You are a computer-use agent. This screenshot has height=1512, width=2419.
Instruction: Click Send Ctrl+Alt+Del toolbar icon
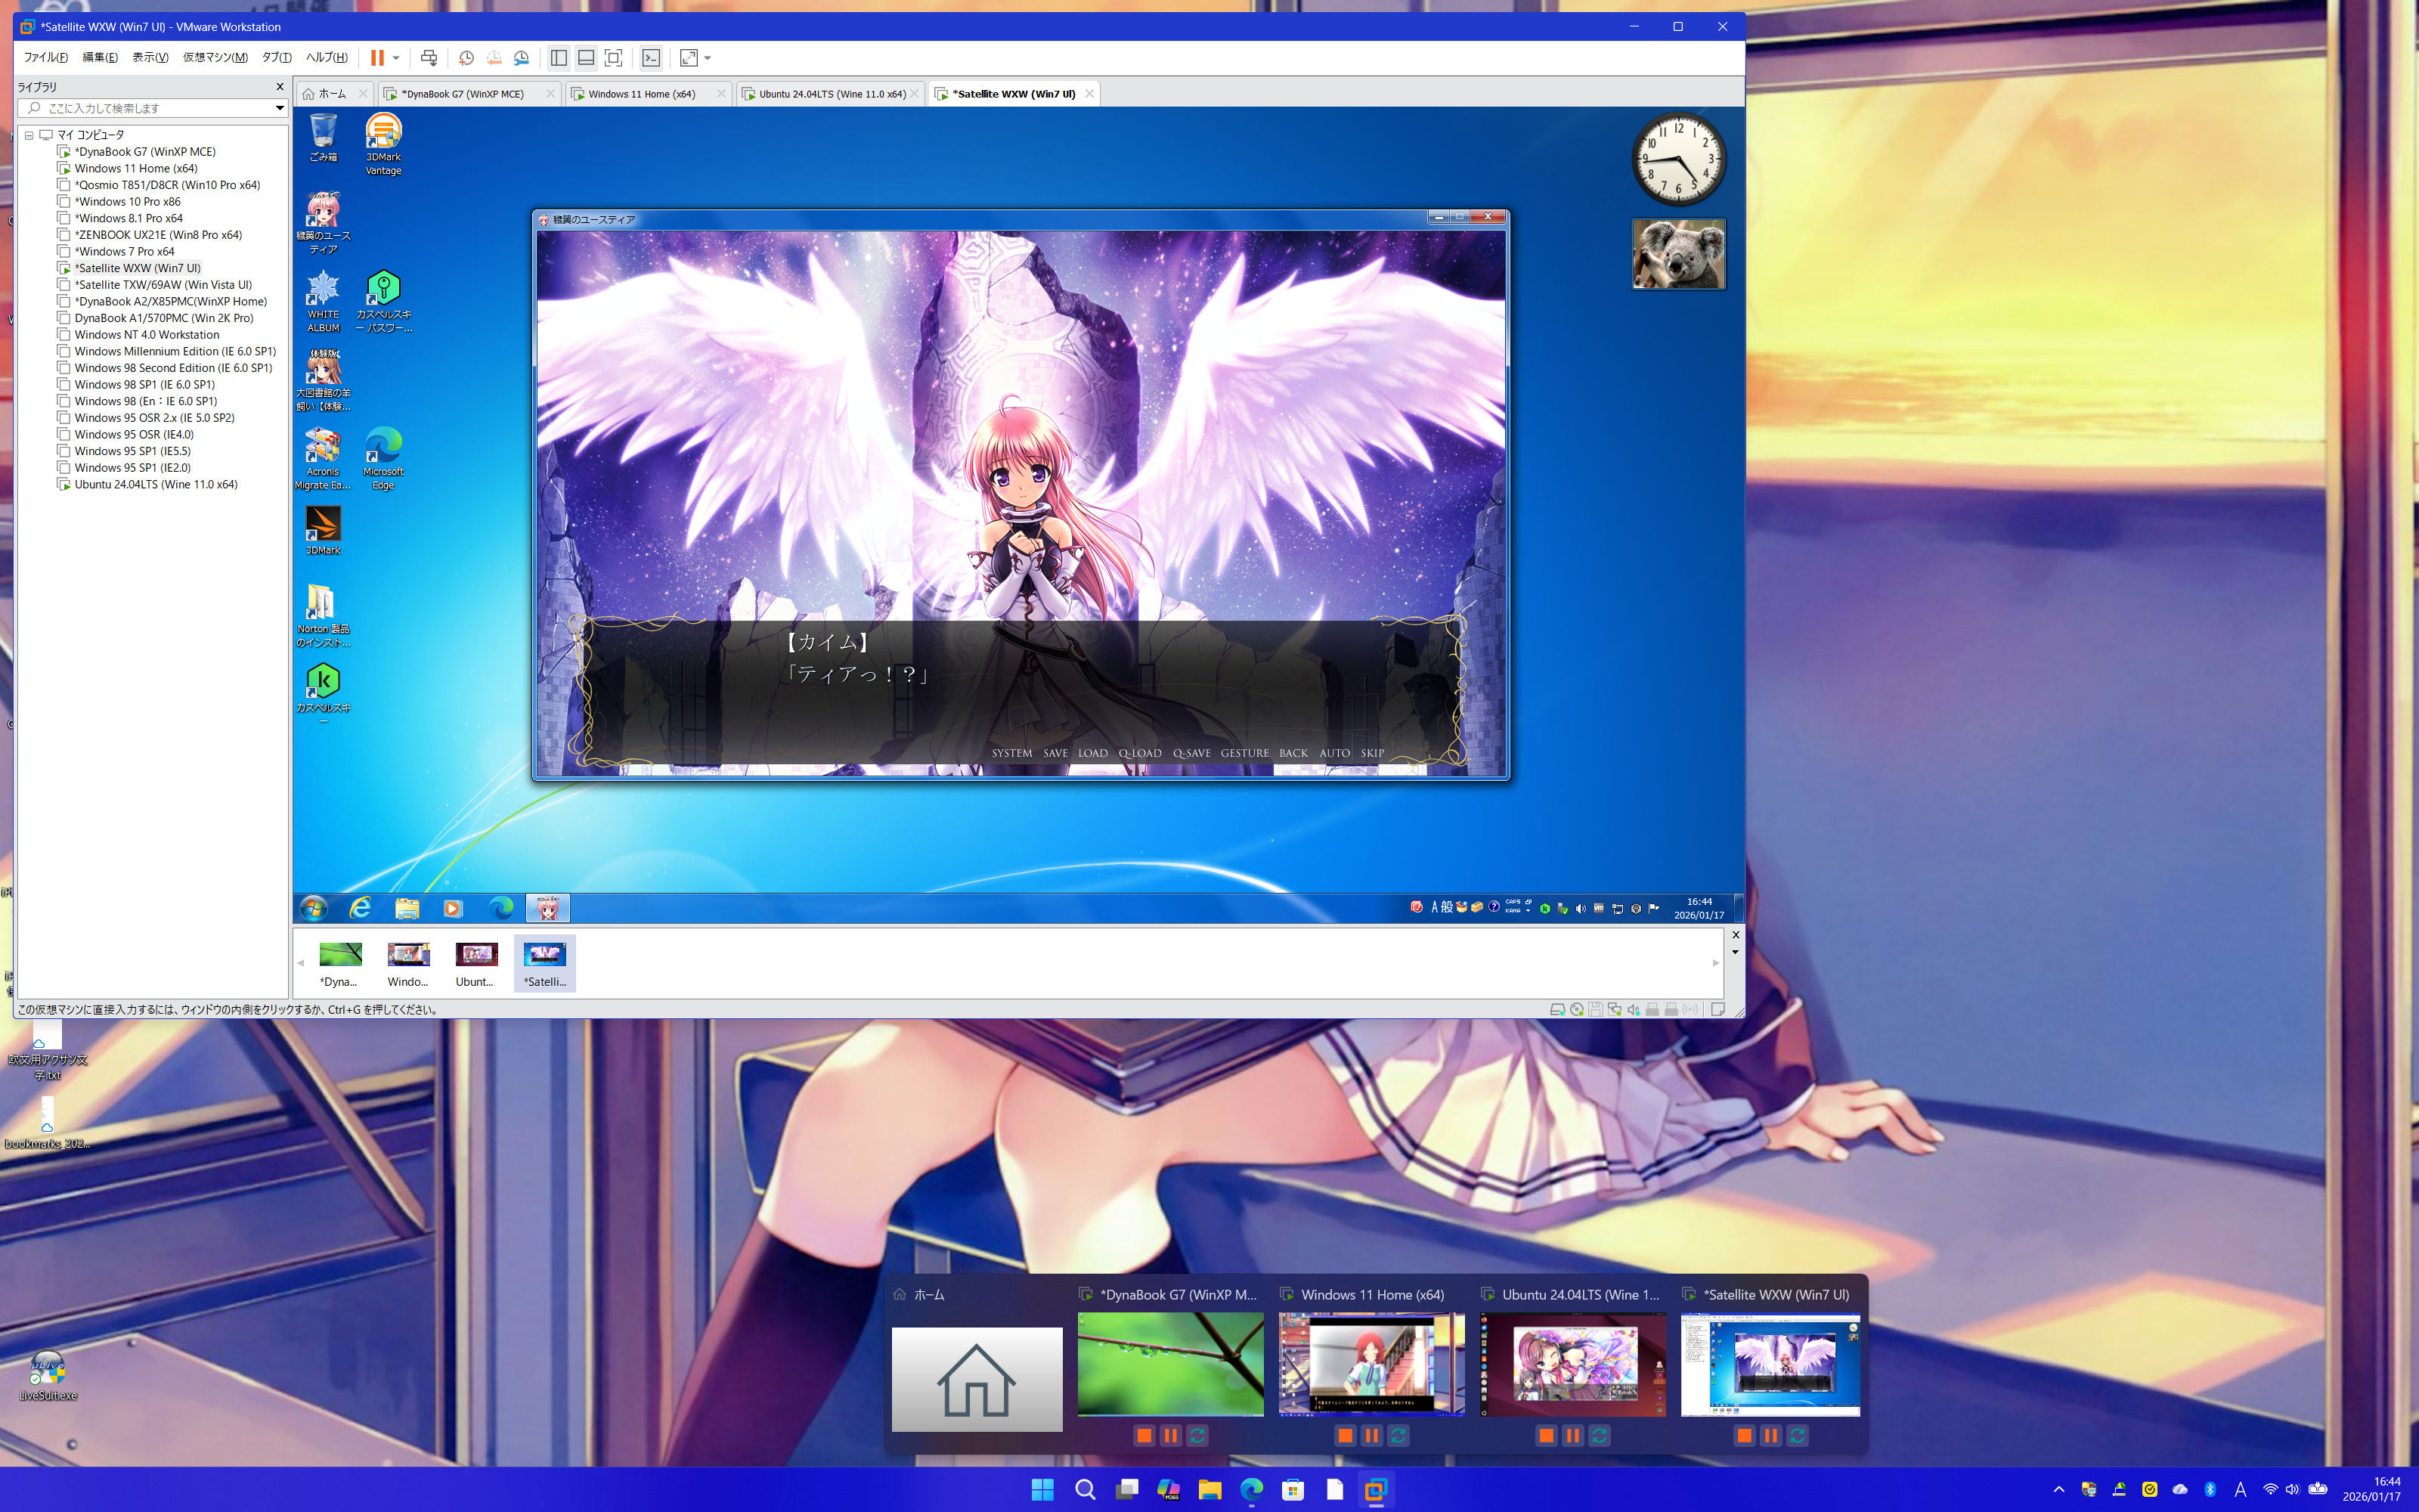[x=429, y=58]
